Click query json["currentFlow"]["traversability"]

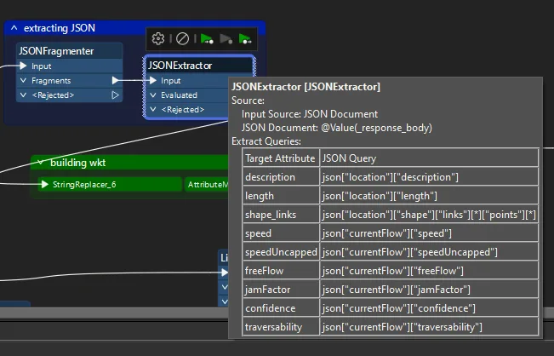(x=402, y=327)
